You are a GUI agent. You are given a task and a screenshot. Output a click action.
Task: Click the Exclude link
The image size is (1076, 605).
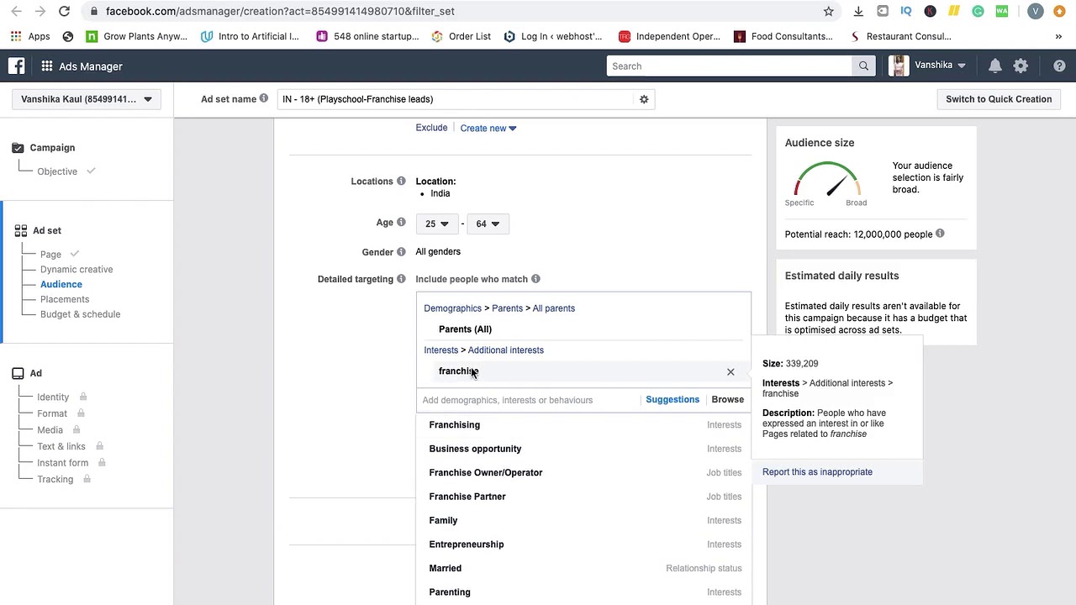[x=431, y=128]
